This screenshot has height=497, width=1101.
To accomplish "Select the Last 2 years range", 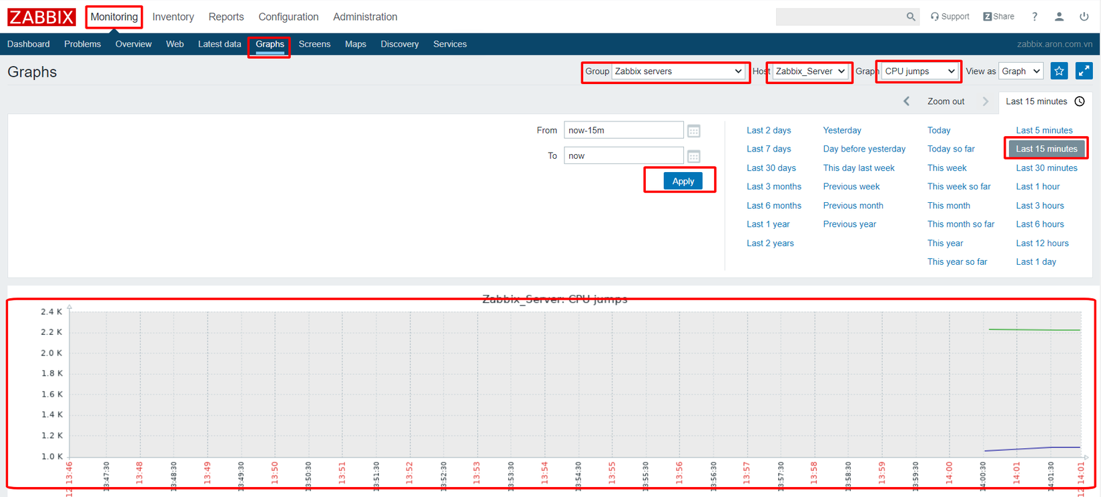I will [x=770, y=243].
